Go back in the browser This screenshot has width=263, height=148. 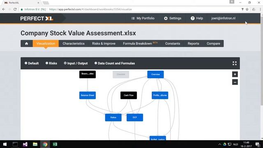click(x=4, y=9)
